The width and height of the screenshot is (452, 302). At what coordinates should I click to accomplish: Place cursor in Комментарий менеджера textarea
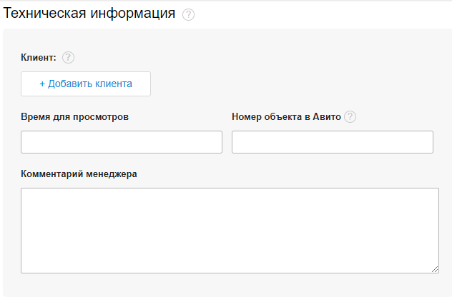[x=229, y=229]
